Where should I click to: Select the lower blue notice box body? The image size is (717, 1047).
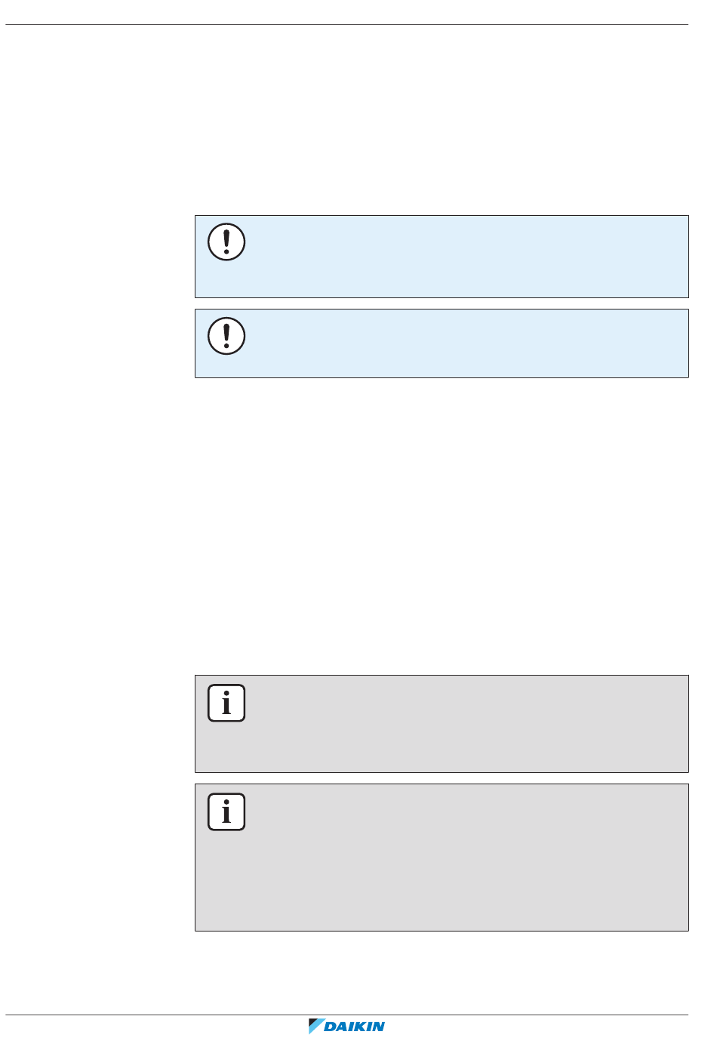pos(442,343)
